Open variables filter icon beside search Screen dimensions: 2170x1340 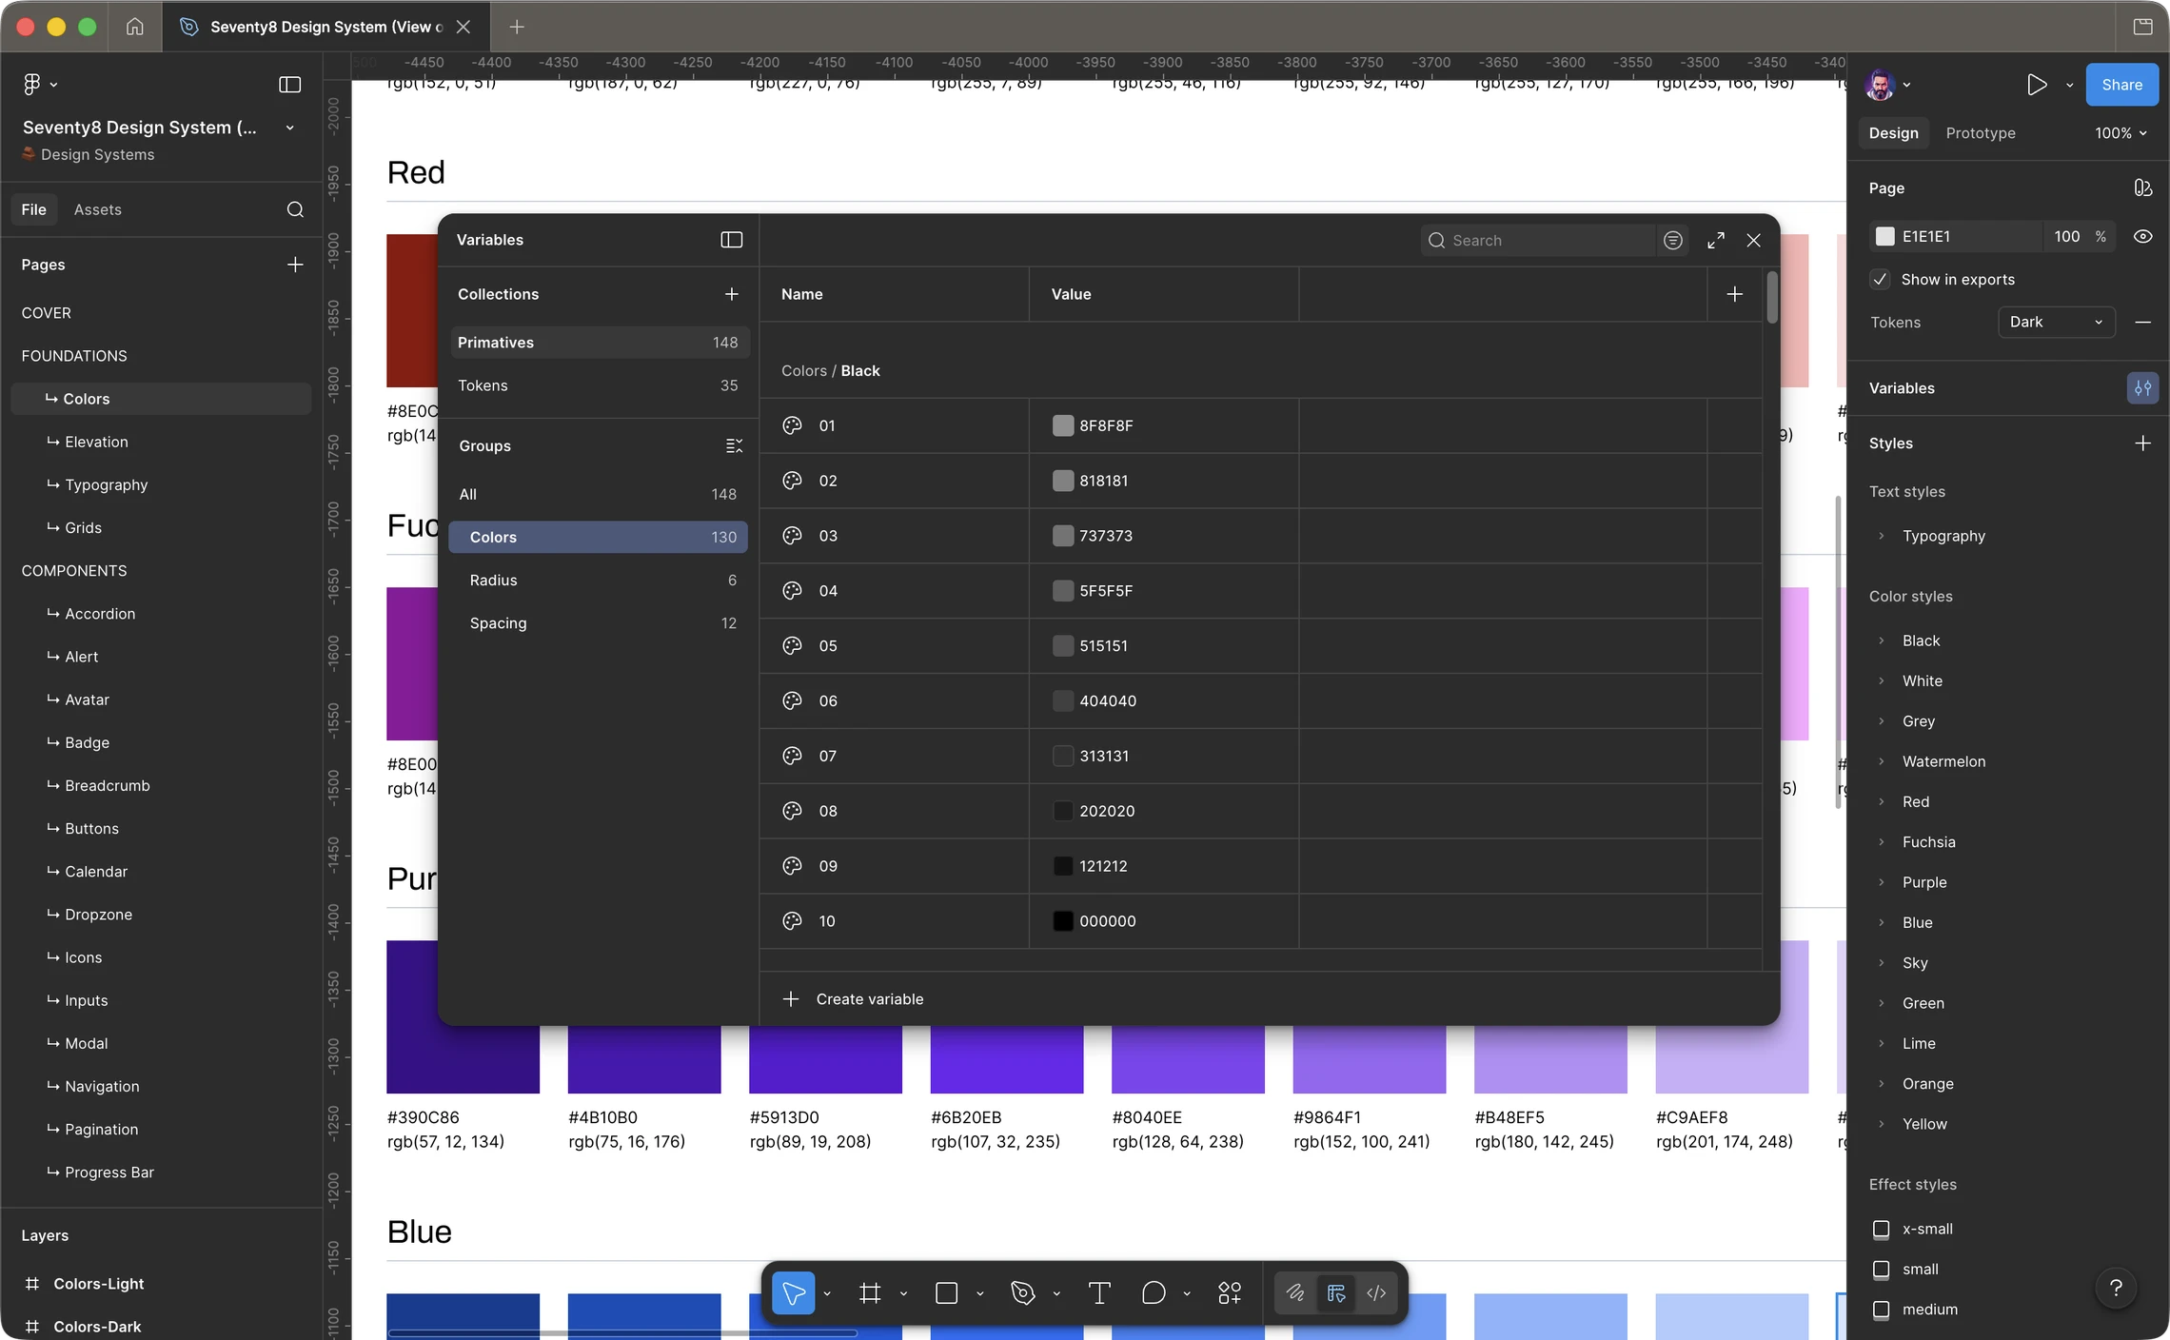1672,241
